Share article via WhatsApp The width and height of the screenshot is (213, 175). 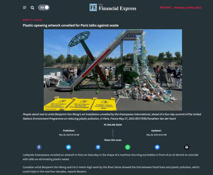tap(128, 147)
